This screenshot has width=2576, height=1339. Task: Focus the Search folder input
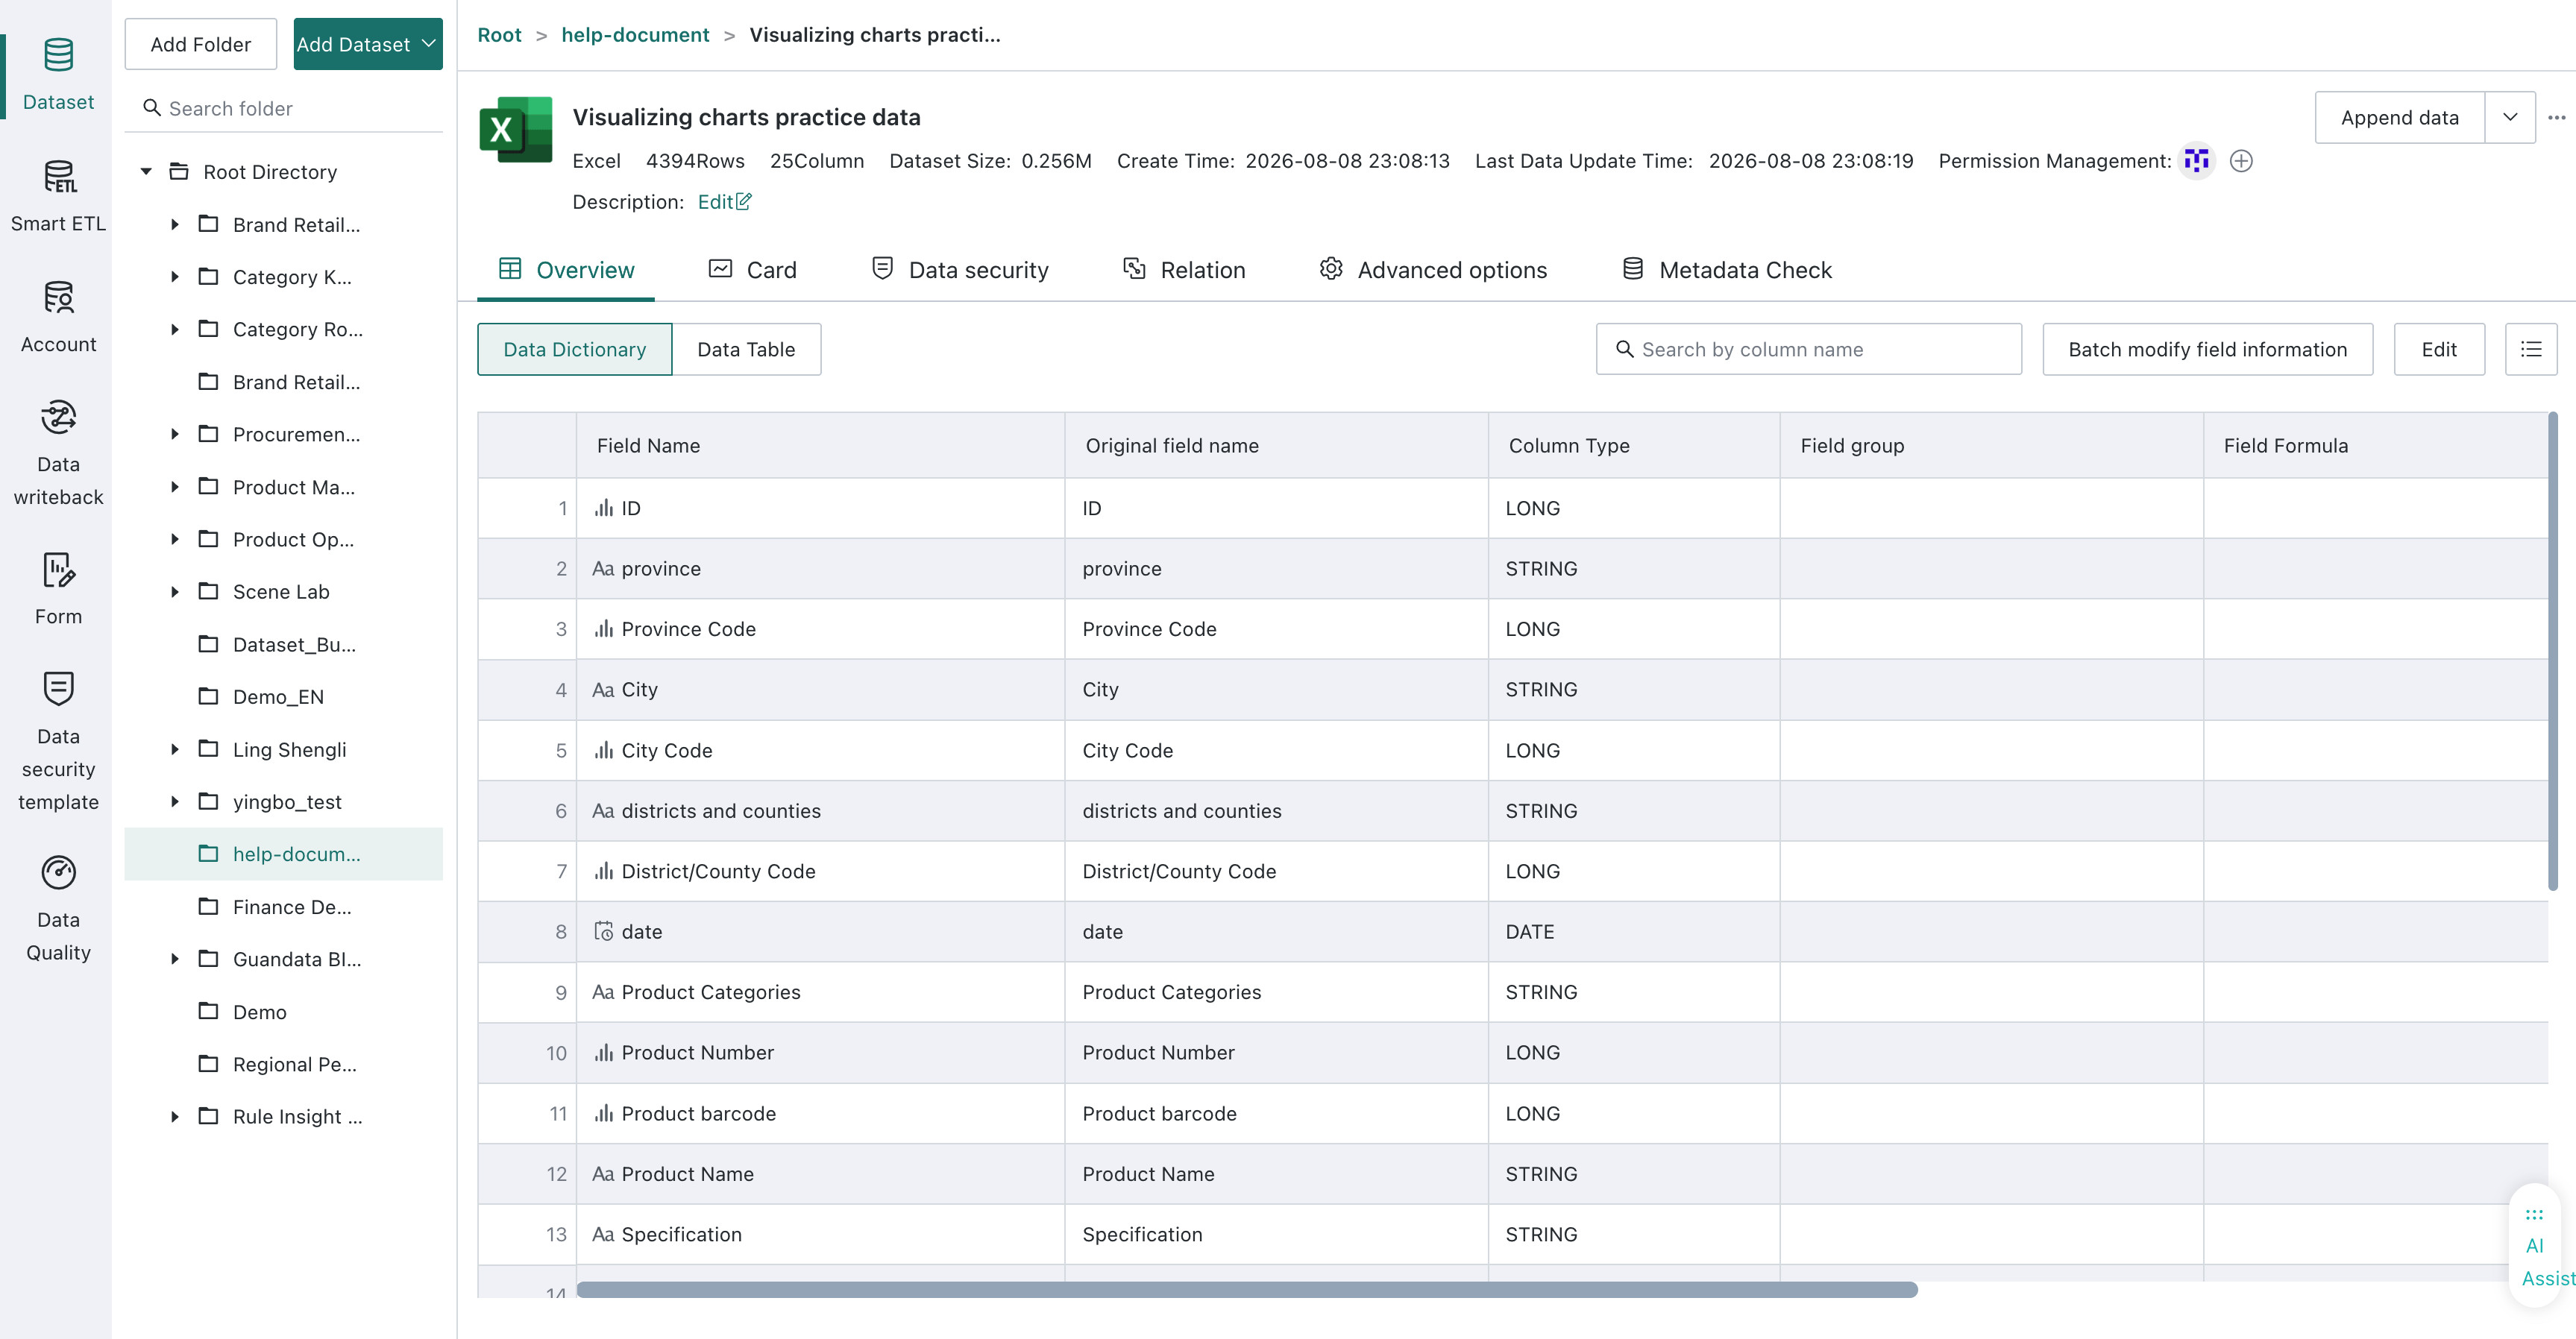click(284, 108)
